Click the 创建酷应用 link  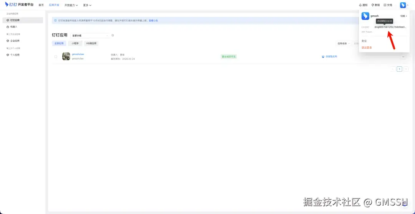click(x=330, y=56)
